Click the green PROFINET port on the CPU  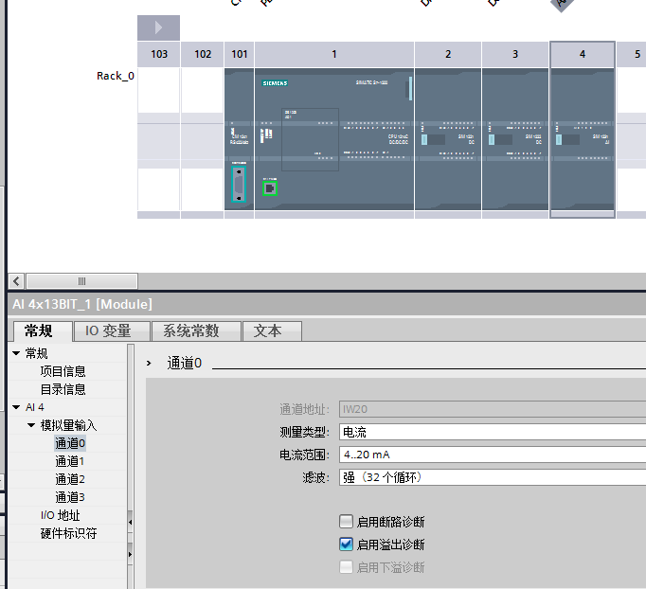(270, 188)
